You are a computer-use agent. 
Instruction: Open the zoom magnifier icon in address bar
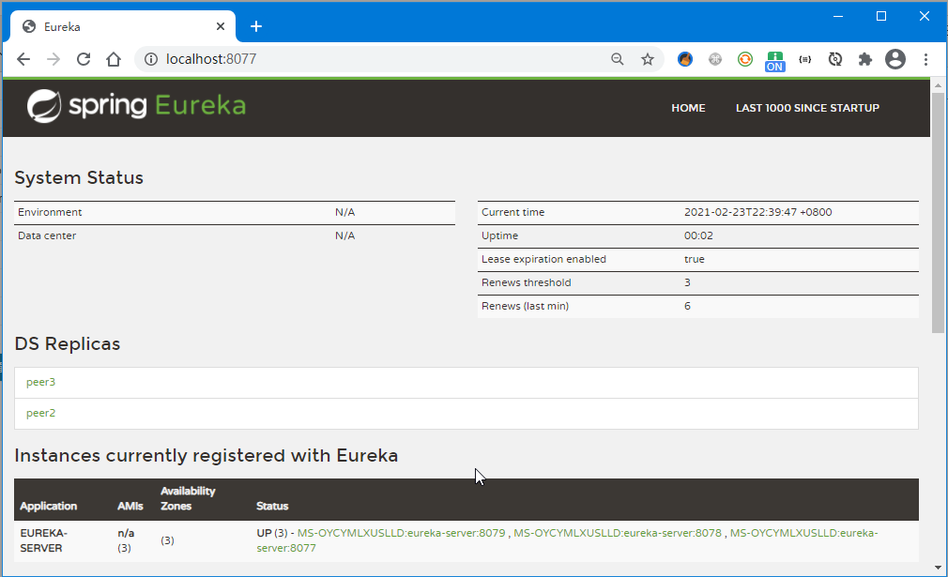[x=618, y=59]
